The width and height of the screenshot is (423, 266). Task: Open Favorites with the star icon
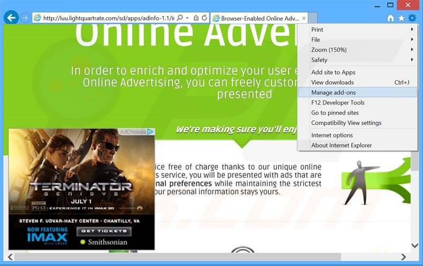click(x=402, y=18)
